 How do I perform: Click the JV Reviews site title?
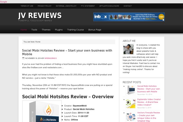click(x=40, y=16)
